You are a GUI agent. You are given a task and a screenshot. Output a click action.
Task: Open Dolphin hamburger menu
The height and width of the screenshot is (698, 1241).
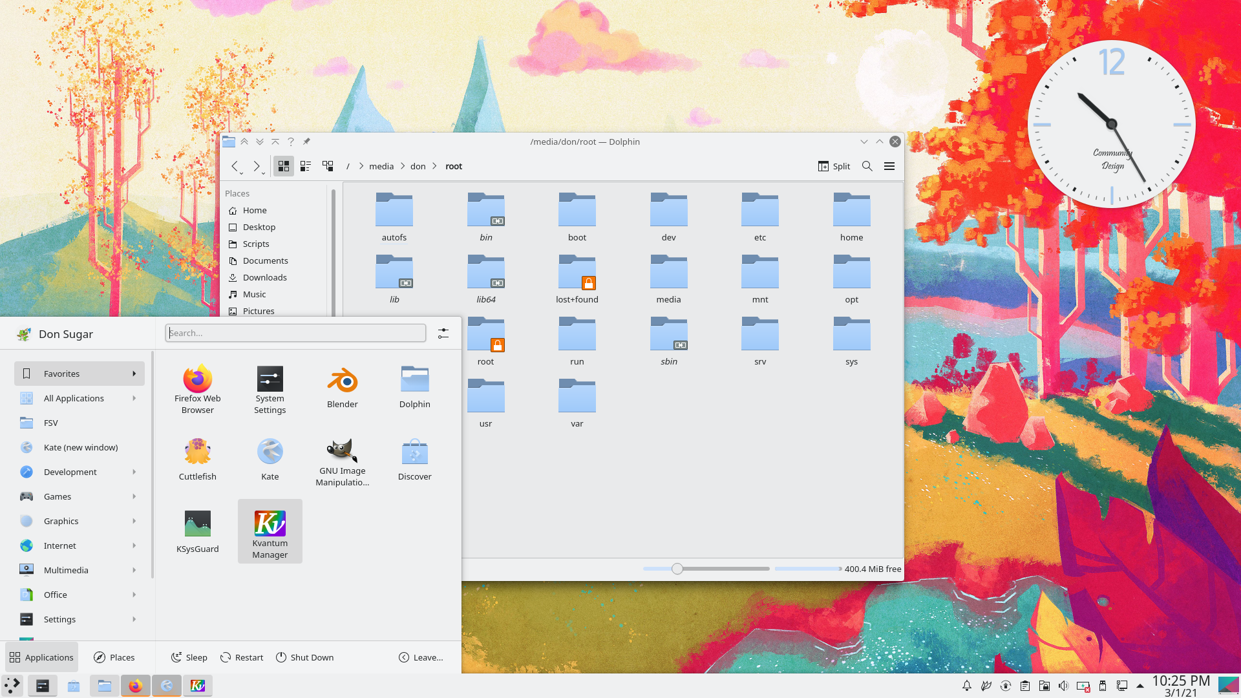[889, 166]
